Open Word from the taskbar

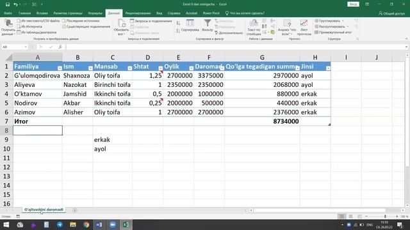coord(99,225)
